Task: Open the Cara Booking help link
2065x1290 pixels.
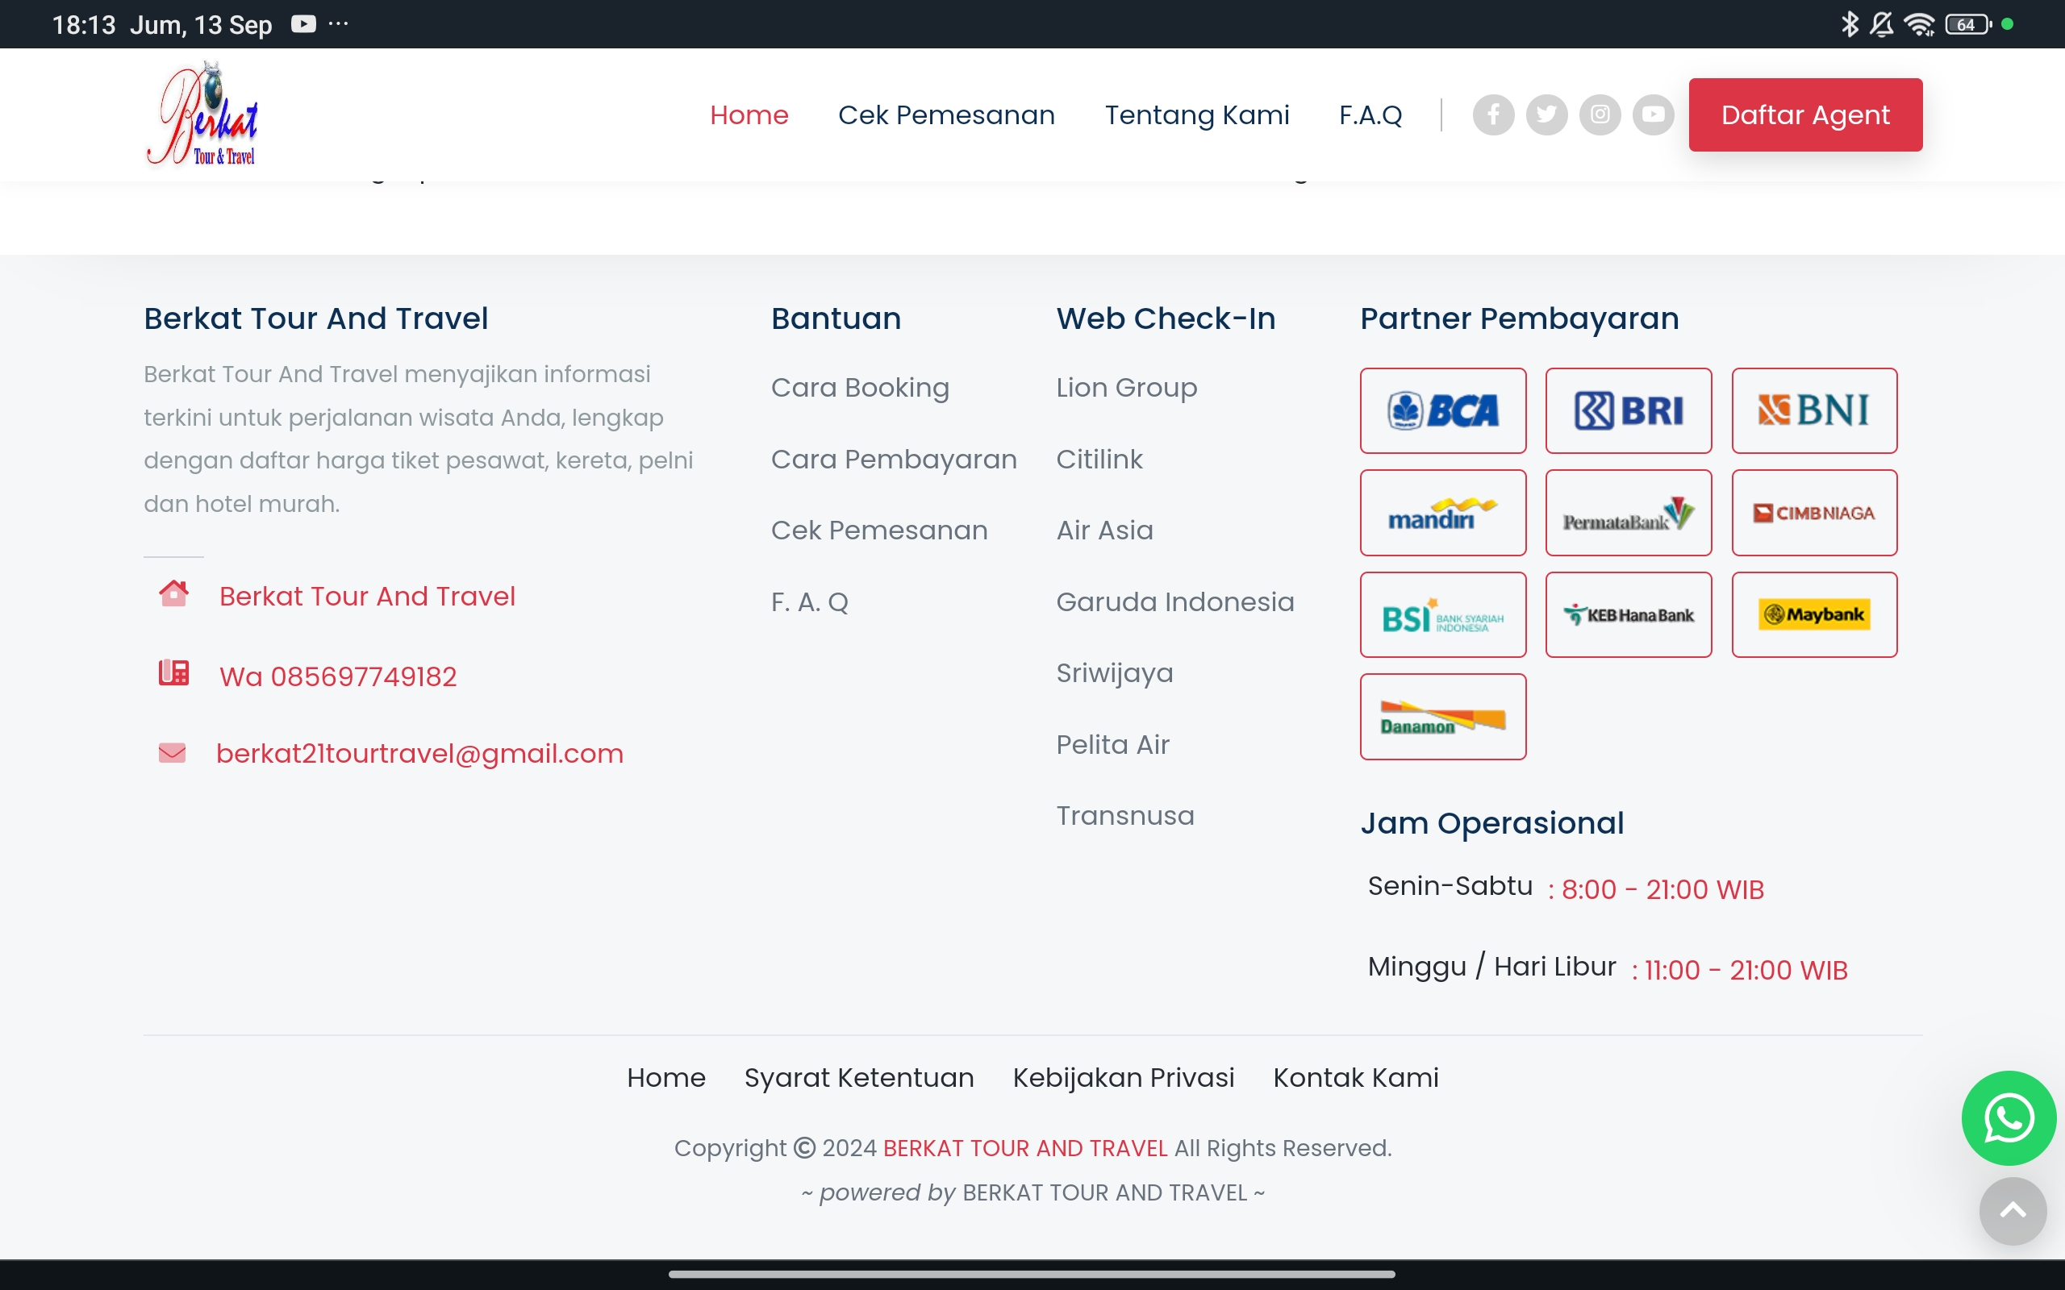Action: click(x=860, y=387)
